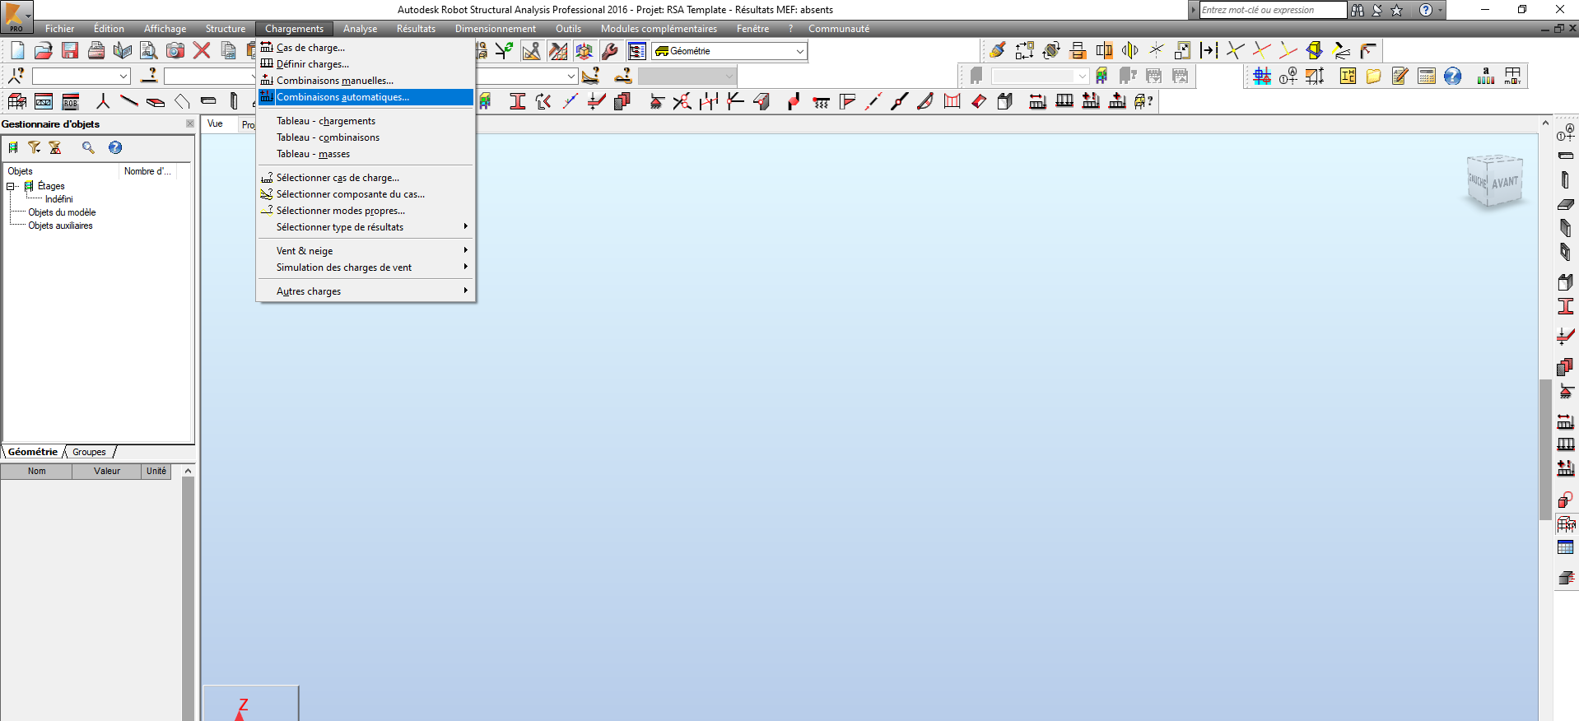Select the Nodes tool (three-legged icon)
Screen dimensions: 1579x721
point(103,102)
